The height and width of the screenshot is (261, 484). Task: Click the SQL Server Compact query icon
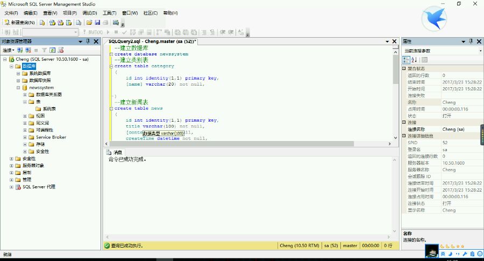tap(79, 23)
